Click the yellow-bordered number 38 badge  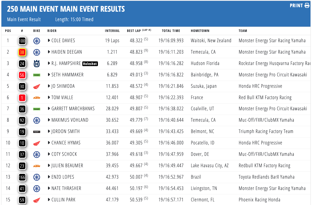[22, 52]
